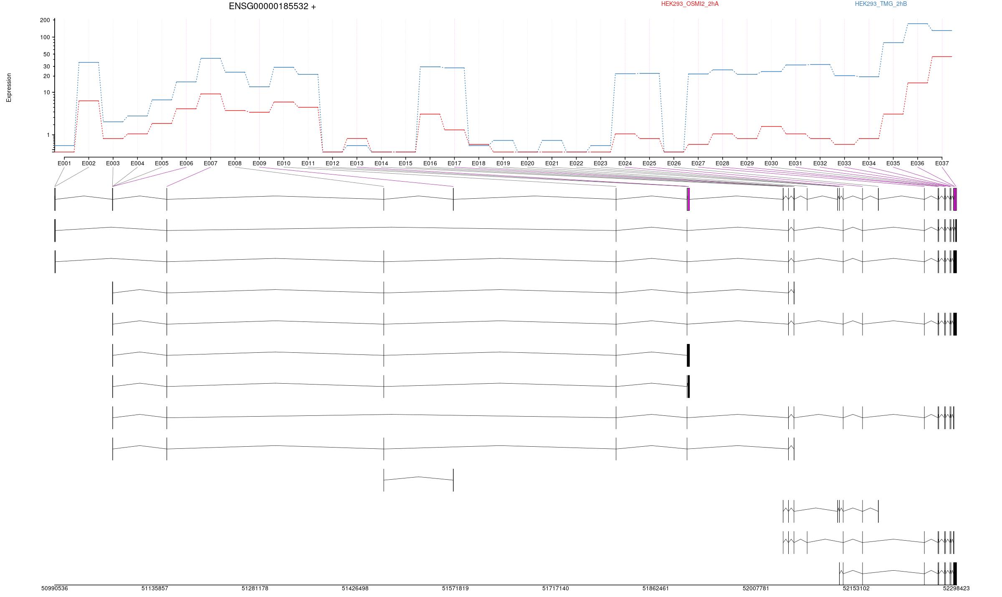Screen dimensions: 1002x597
Task: Click genomic coordinate 51571819
Action: coord(455,588)
